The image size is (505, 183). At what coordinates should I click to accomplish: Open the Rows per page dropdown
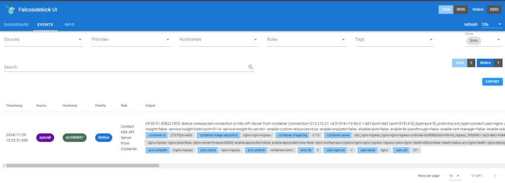(455, 176)
